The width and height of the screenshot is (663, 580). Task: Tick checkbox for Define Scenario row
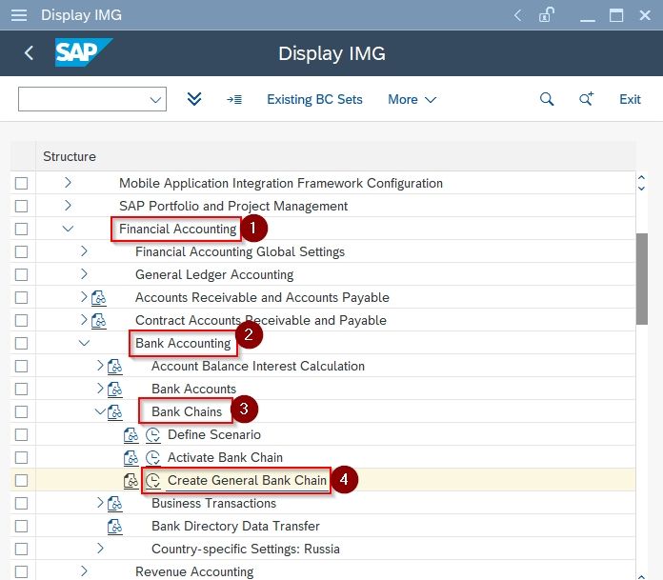[21, 434]
